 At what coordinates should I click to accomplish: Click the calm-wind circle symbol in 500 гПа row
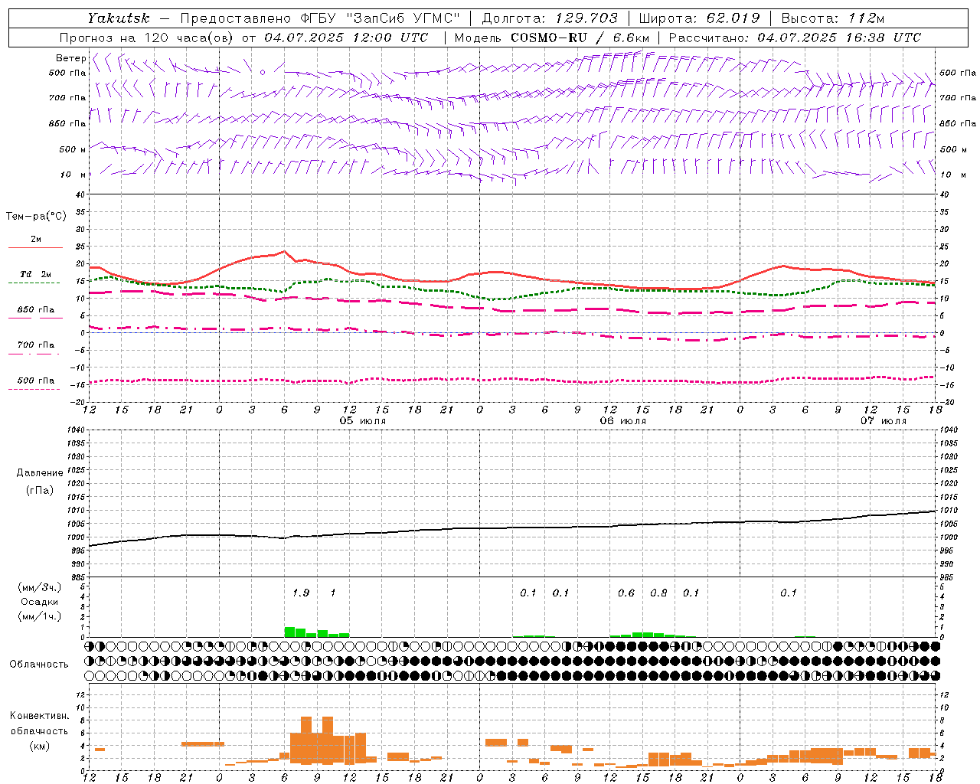(x=263, y=73)
